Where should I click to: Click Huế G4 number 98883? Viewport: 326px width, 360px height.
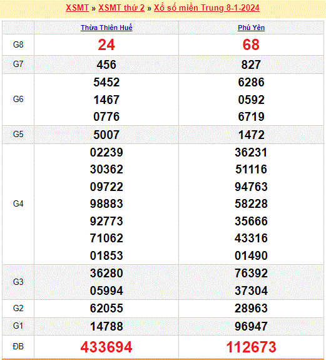tap(106, 203)
